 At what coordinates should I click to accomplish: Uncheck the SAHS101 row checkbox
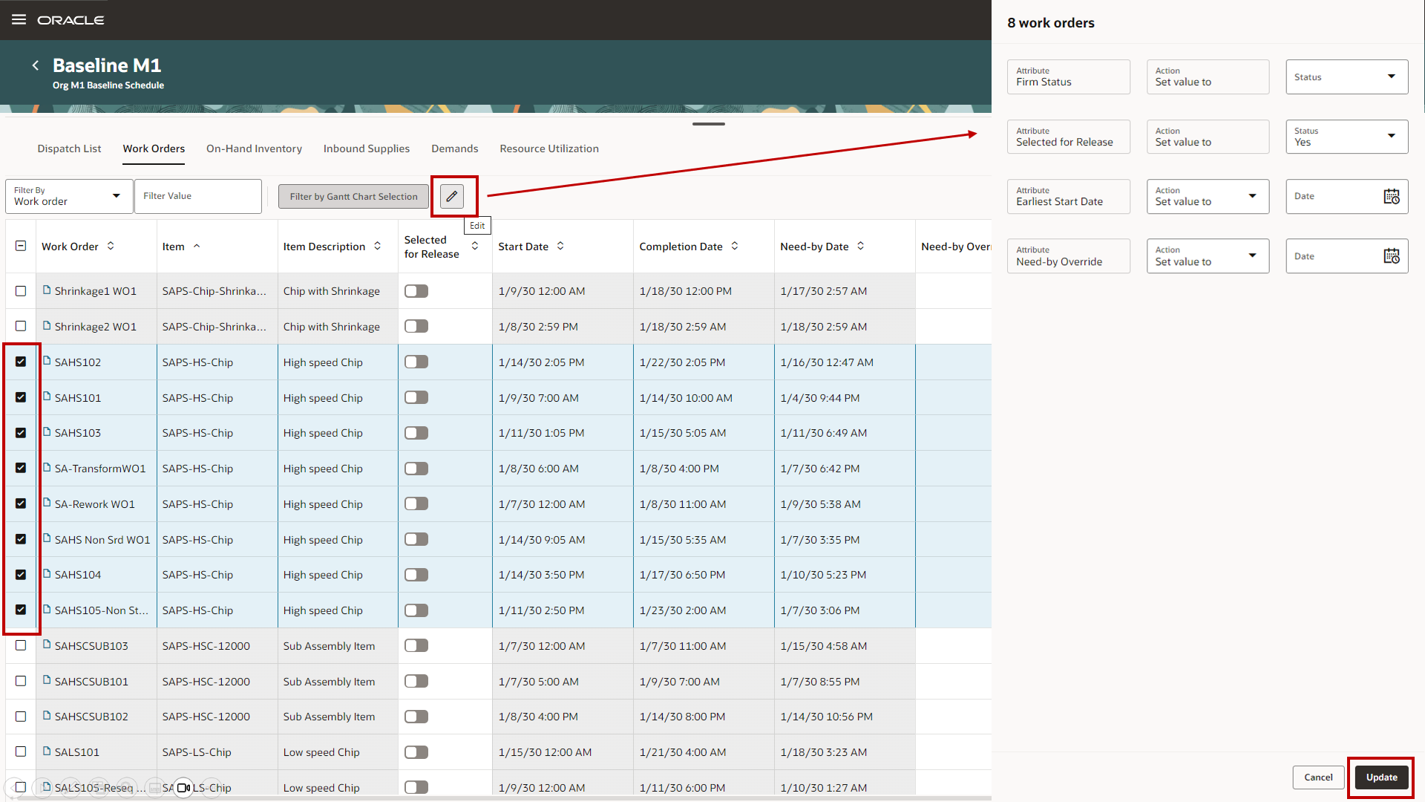coord(21,397)
